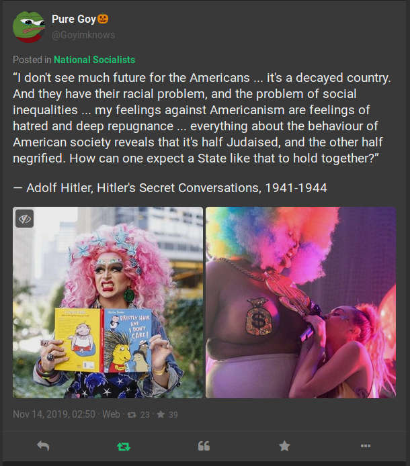This screenshot has height=466, width=410.
Task: Toggle the sensitive media eye icon
Action: pyautogui.click(x=24, y=219)
